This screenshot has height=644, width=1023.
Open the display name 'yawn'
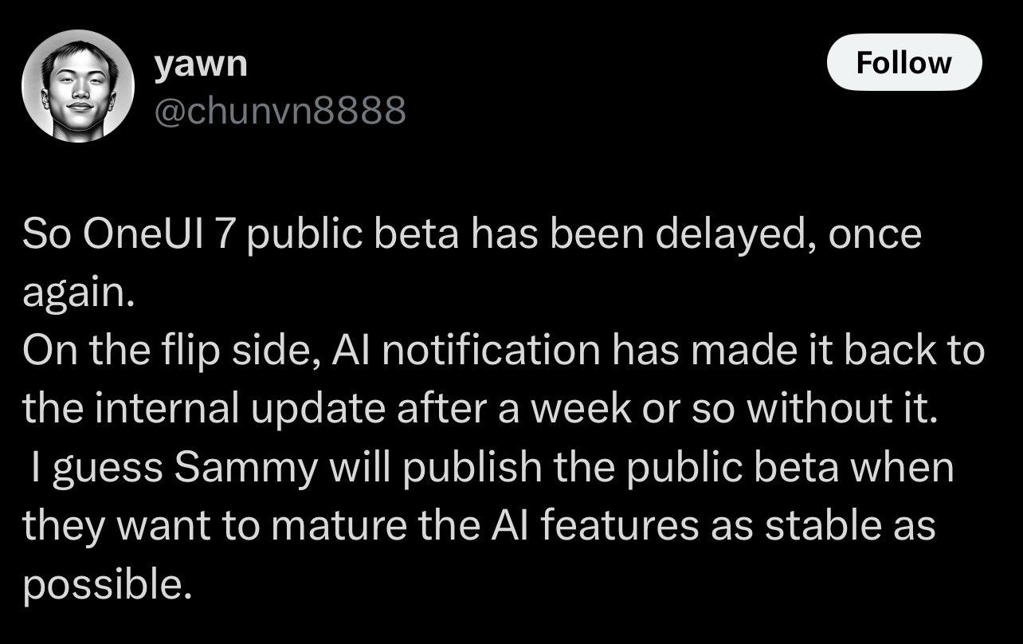click(x=201, y=63)
